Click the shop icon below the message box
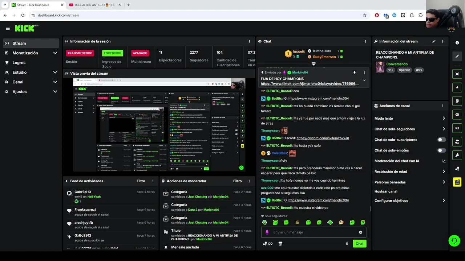 [x=280, y=244]
